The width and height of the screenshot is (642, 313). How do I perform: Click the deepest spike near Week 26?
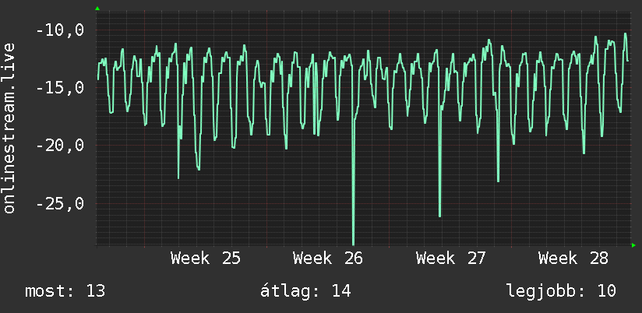click(354, 241)
